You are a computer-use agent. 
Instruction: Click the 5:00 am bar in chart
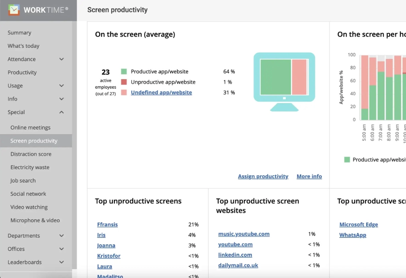pos(364,87)
